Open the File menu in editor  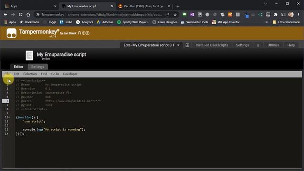(x=7, y=74)
